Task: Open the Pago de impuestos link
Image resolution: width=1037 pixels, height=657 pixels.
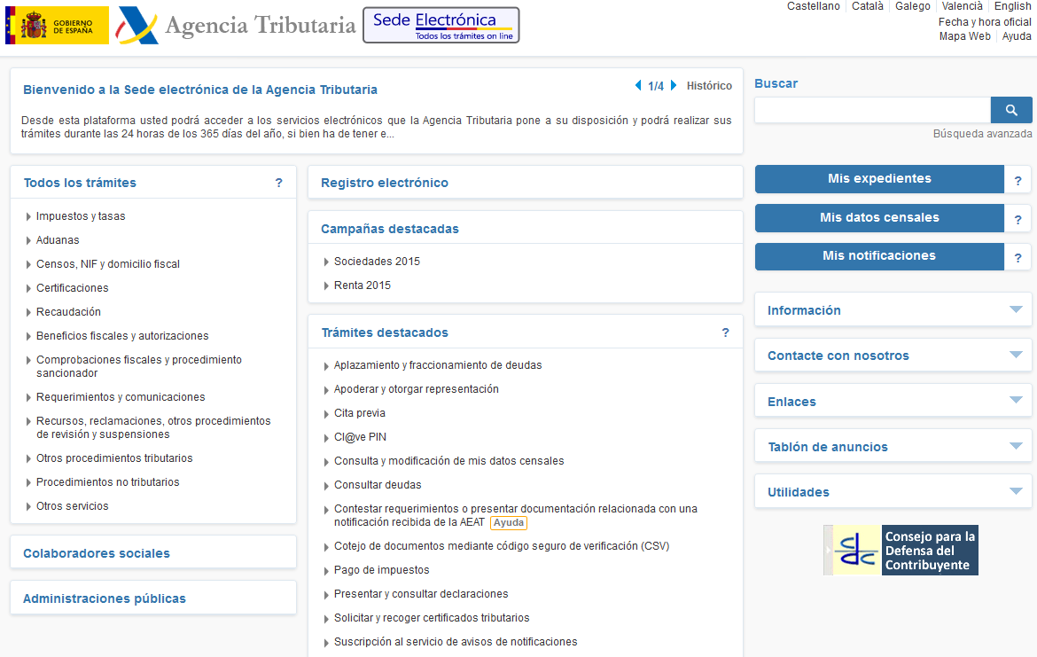Action: click(x=382, y=569)
